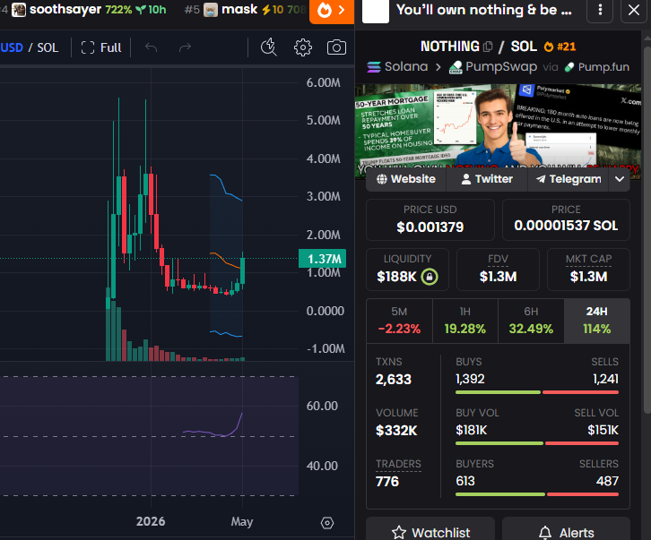Open chart settings gear
The width and height of the screenshot is (651, 540).
(303, 47)
